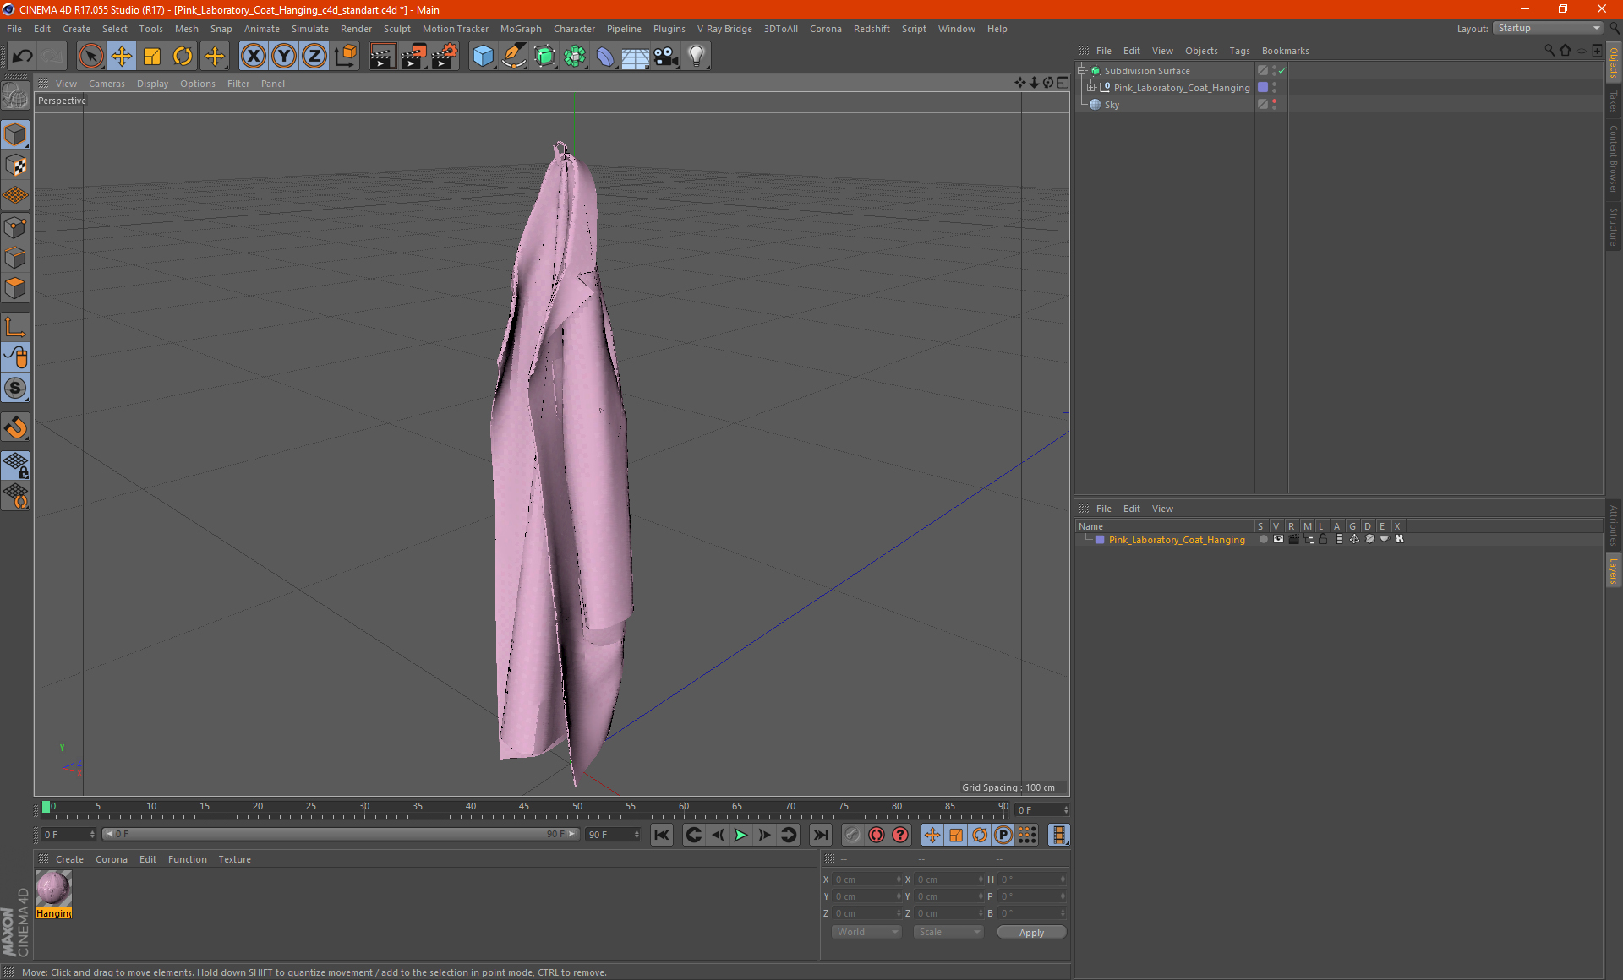The image size is (1623, 980).
Task: Open the floor environment objects icon
Action: (x=636, y=56)
